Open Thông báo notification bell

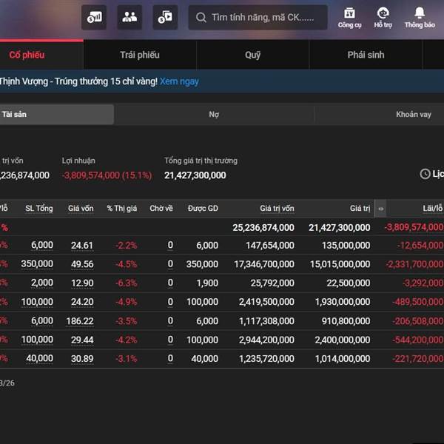420,17
